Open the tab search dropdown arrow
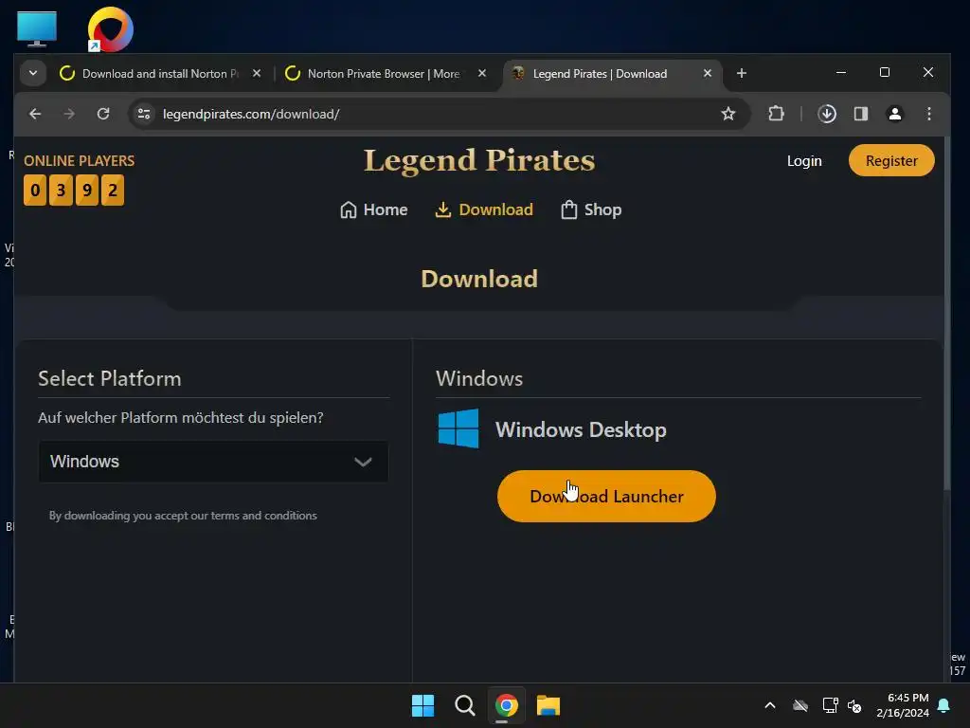 coord(33,73)
